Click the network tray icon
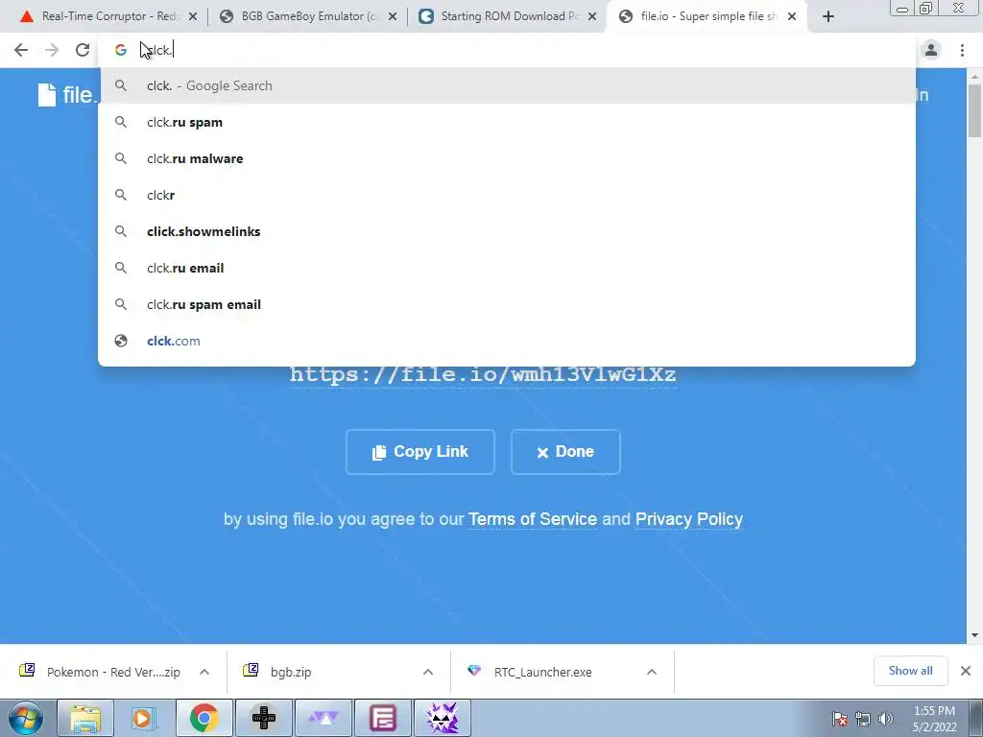 [x=863, y=719]
